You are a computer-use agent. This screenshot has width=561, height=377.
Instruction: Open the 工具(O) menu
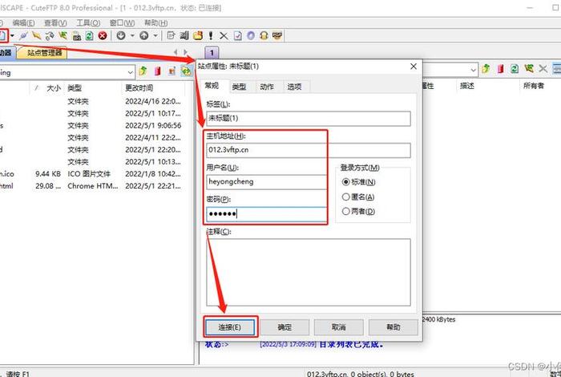point(88,23)
